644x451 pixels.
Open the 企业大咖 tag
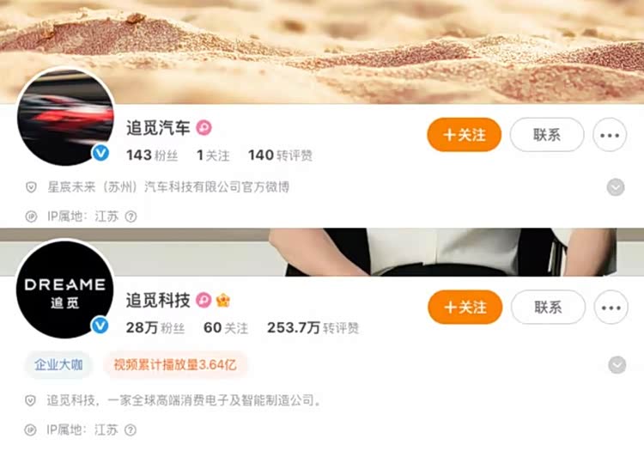(58, 364)
